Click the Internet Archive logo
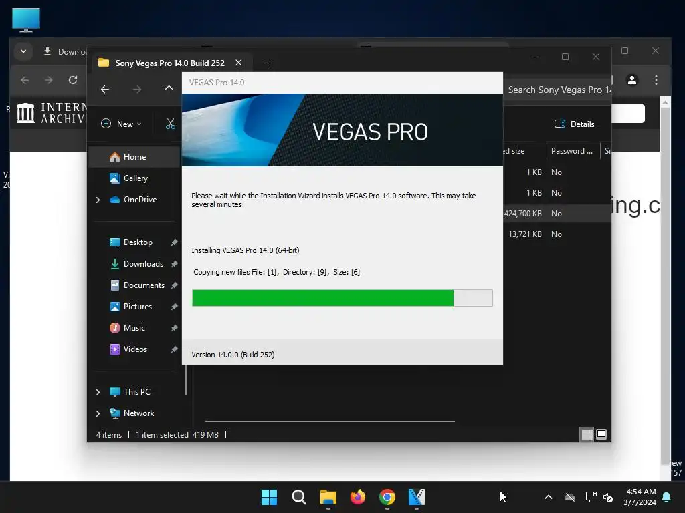The width and height of the screenshot is (685, 513). 50,113
